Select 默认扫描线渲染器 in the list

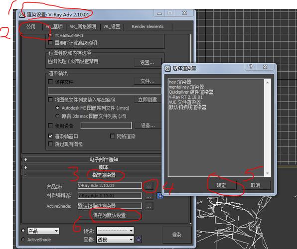pyautogui.click(x=187, y=107)
